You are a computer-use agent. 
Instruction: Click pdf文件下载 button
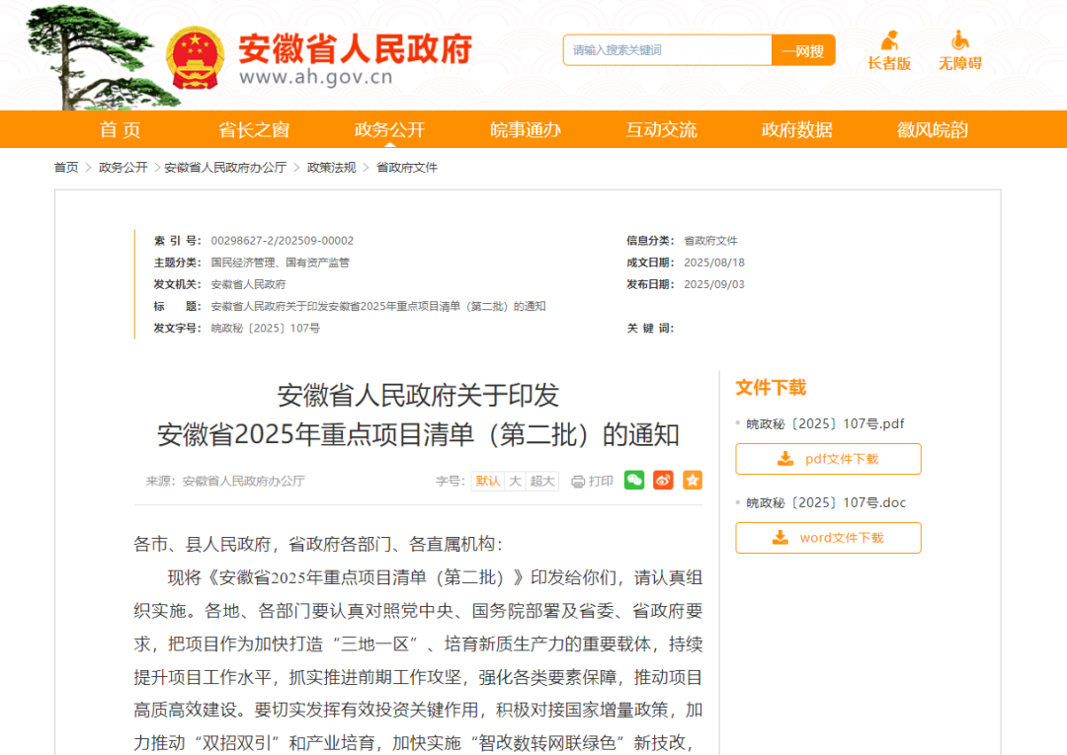828,459
